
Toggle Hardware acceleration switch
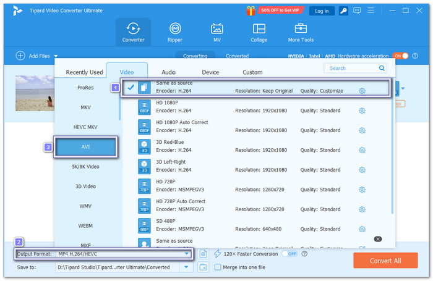[x=401, y=56]
